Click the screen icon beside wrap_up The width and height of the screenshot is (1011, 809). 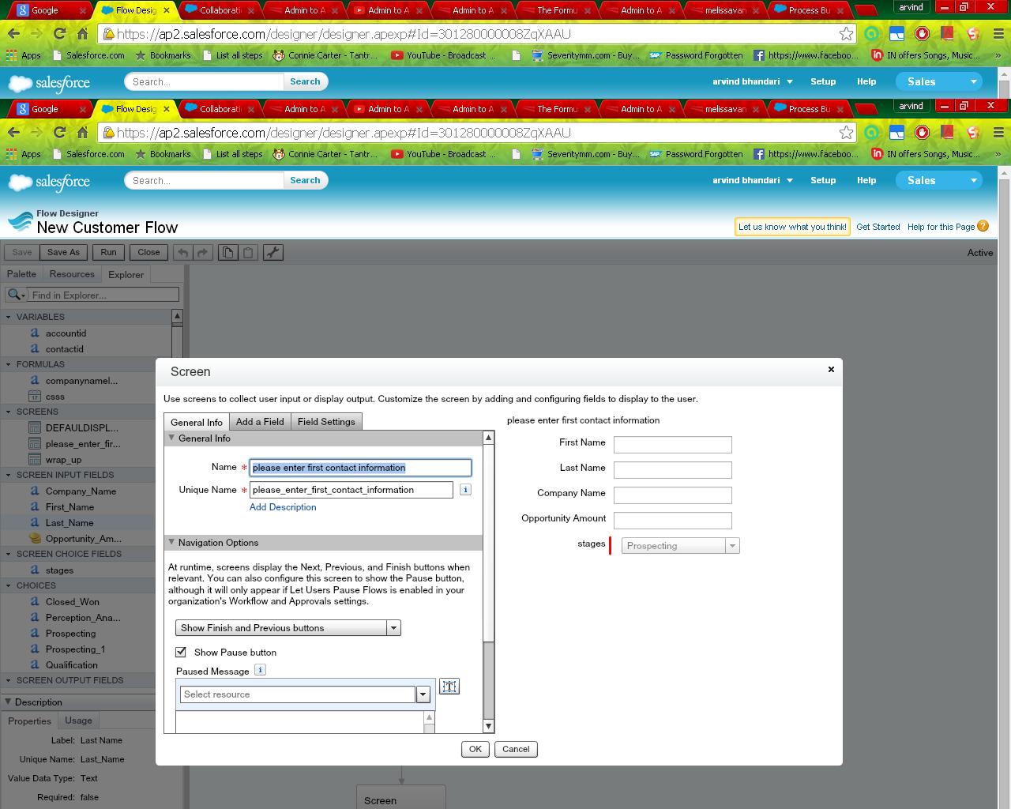[35, 460]
